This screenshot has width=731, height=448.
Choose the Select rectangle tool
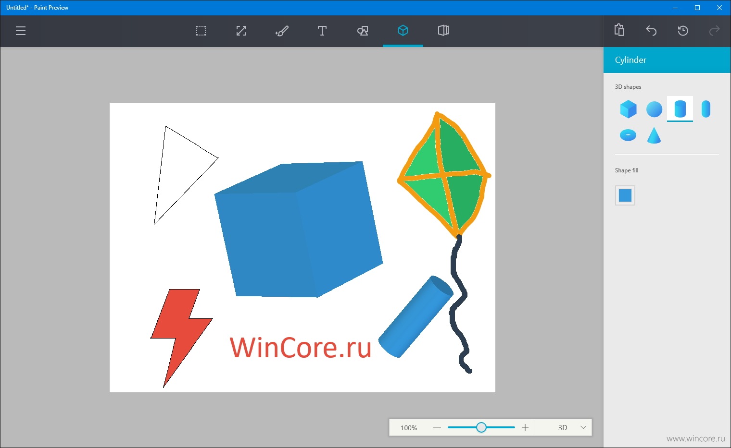coord(201,31)
